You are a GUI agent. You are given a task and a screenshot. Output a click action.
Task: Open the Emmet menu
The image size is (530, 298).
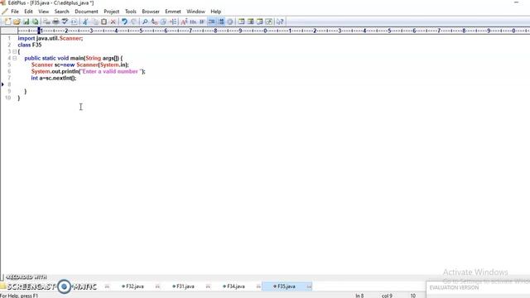pos(173,12)
